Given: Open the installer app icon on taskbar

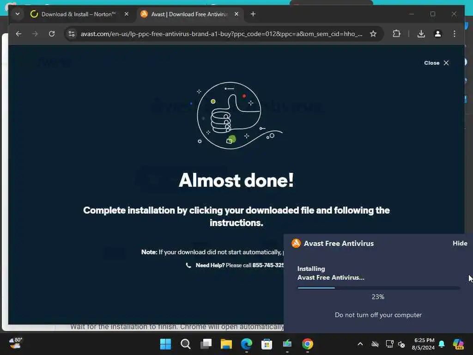Looking at the screenshot, I should (287, 344).
